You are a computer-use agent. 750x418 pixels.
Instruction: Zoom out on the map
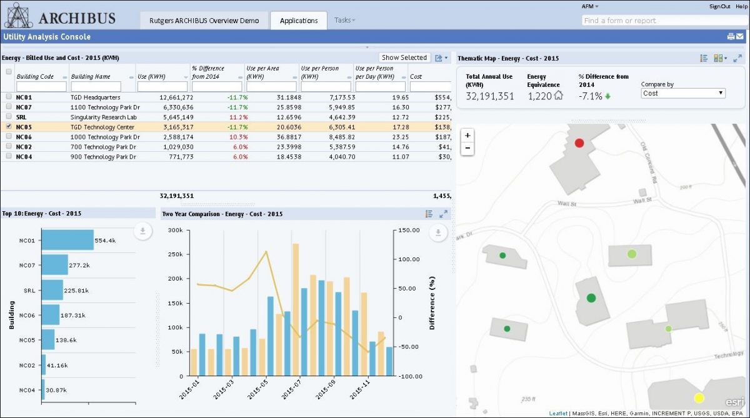click(468, 148)
